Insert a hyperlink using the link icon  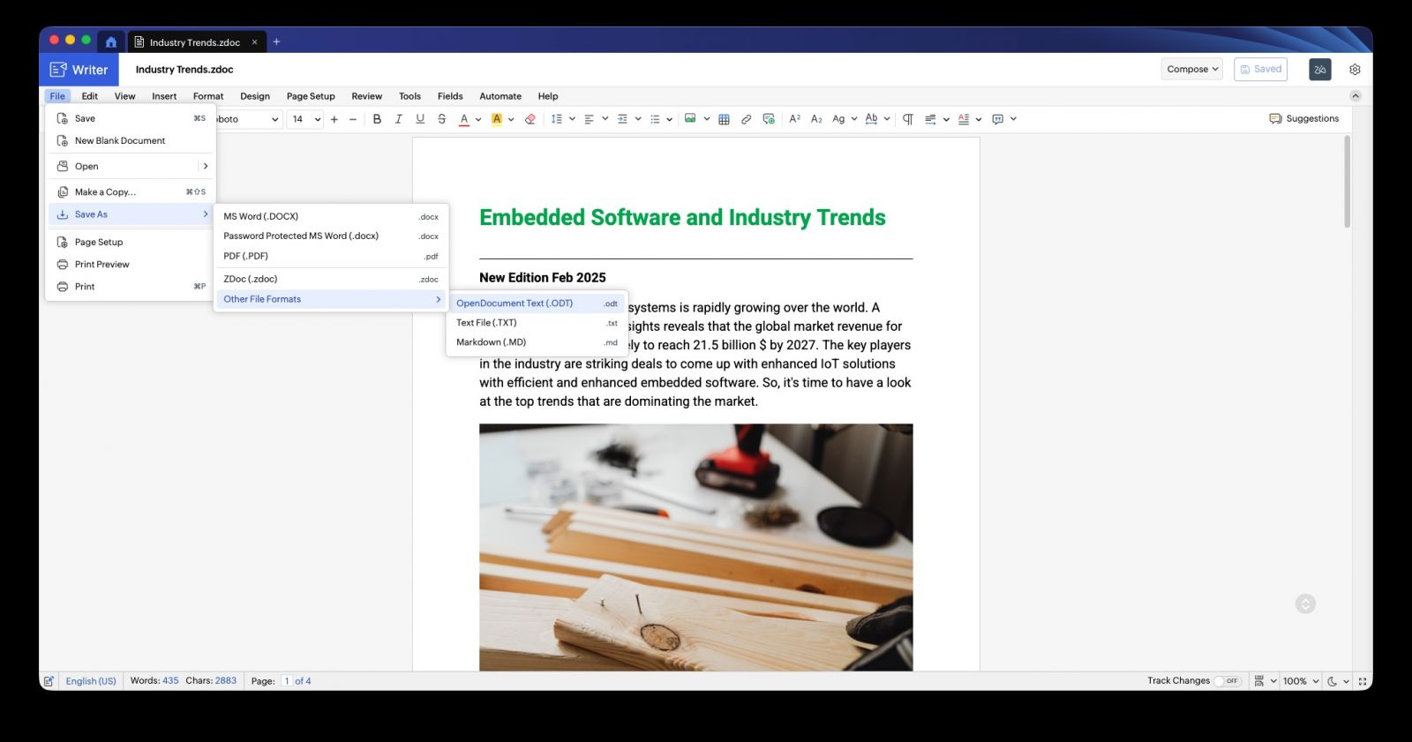[746, 119]
